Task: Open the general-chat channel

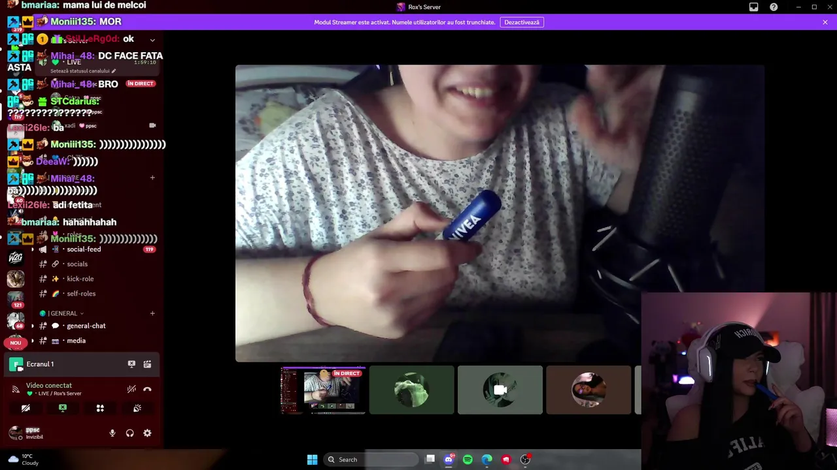Action: pos(86,326)
